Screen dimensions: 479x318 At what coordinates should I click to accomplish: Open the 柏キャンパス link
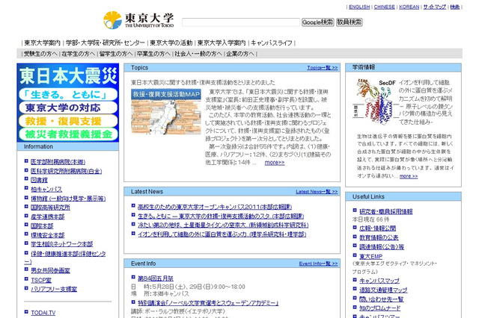[x=46, y=189]
